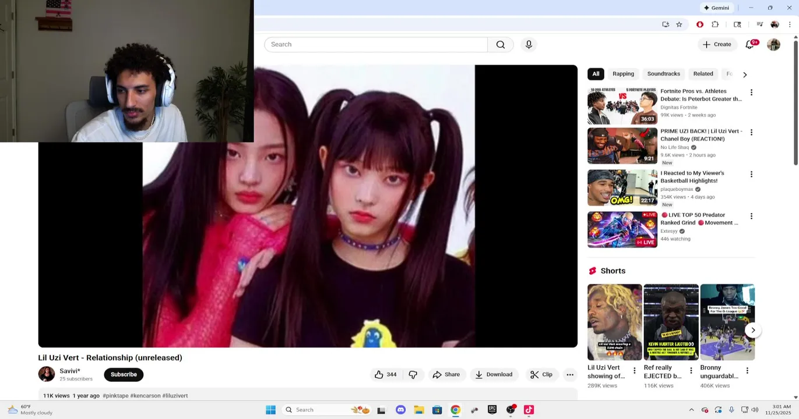799x419 pixels.
Task: Click the Clip button
Action: tap(541, 375)
